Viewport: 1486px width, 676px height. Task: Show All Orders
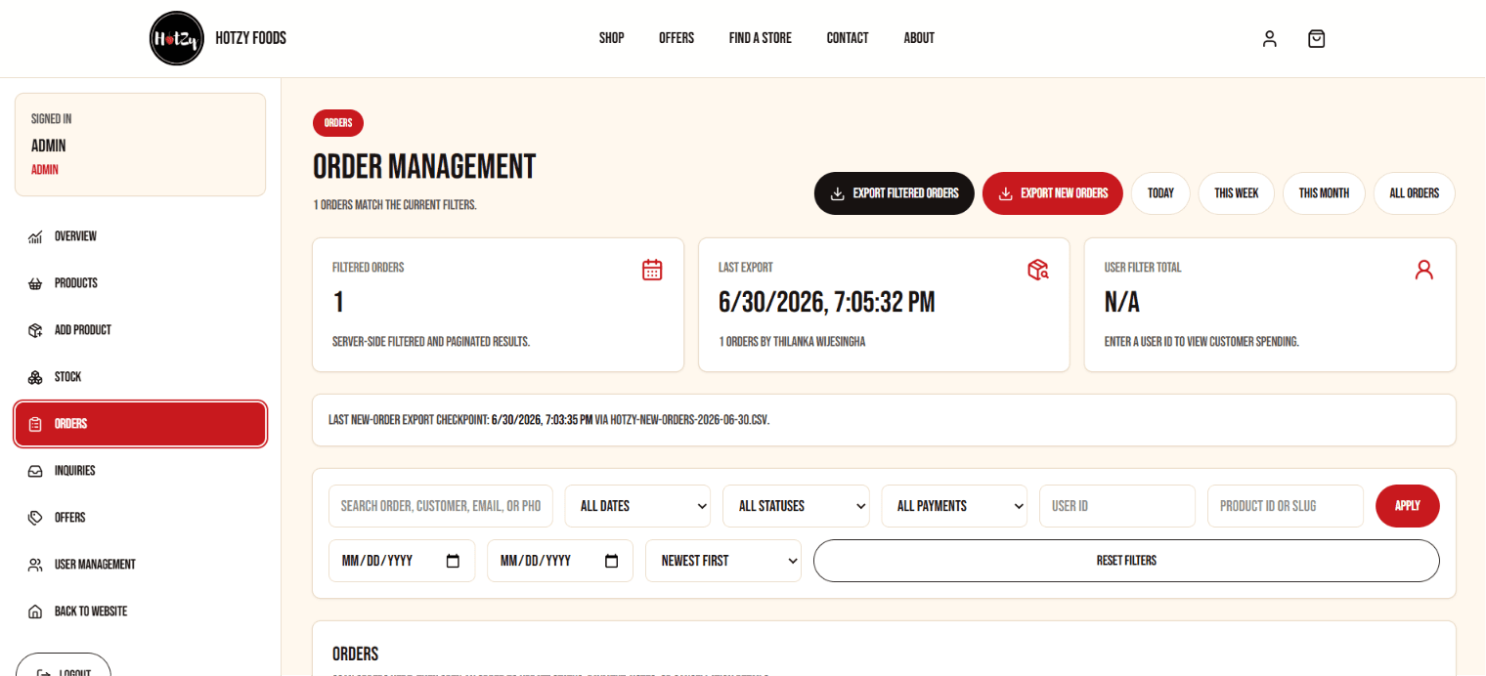pyautogui.click(x=1415, y=193)
